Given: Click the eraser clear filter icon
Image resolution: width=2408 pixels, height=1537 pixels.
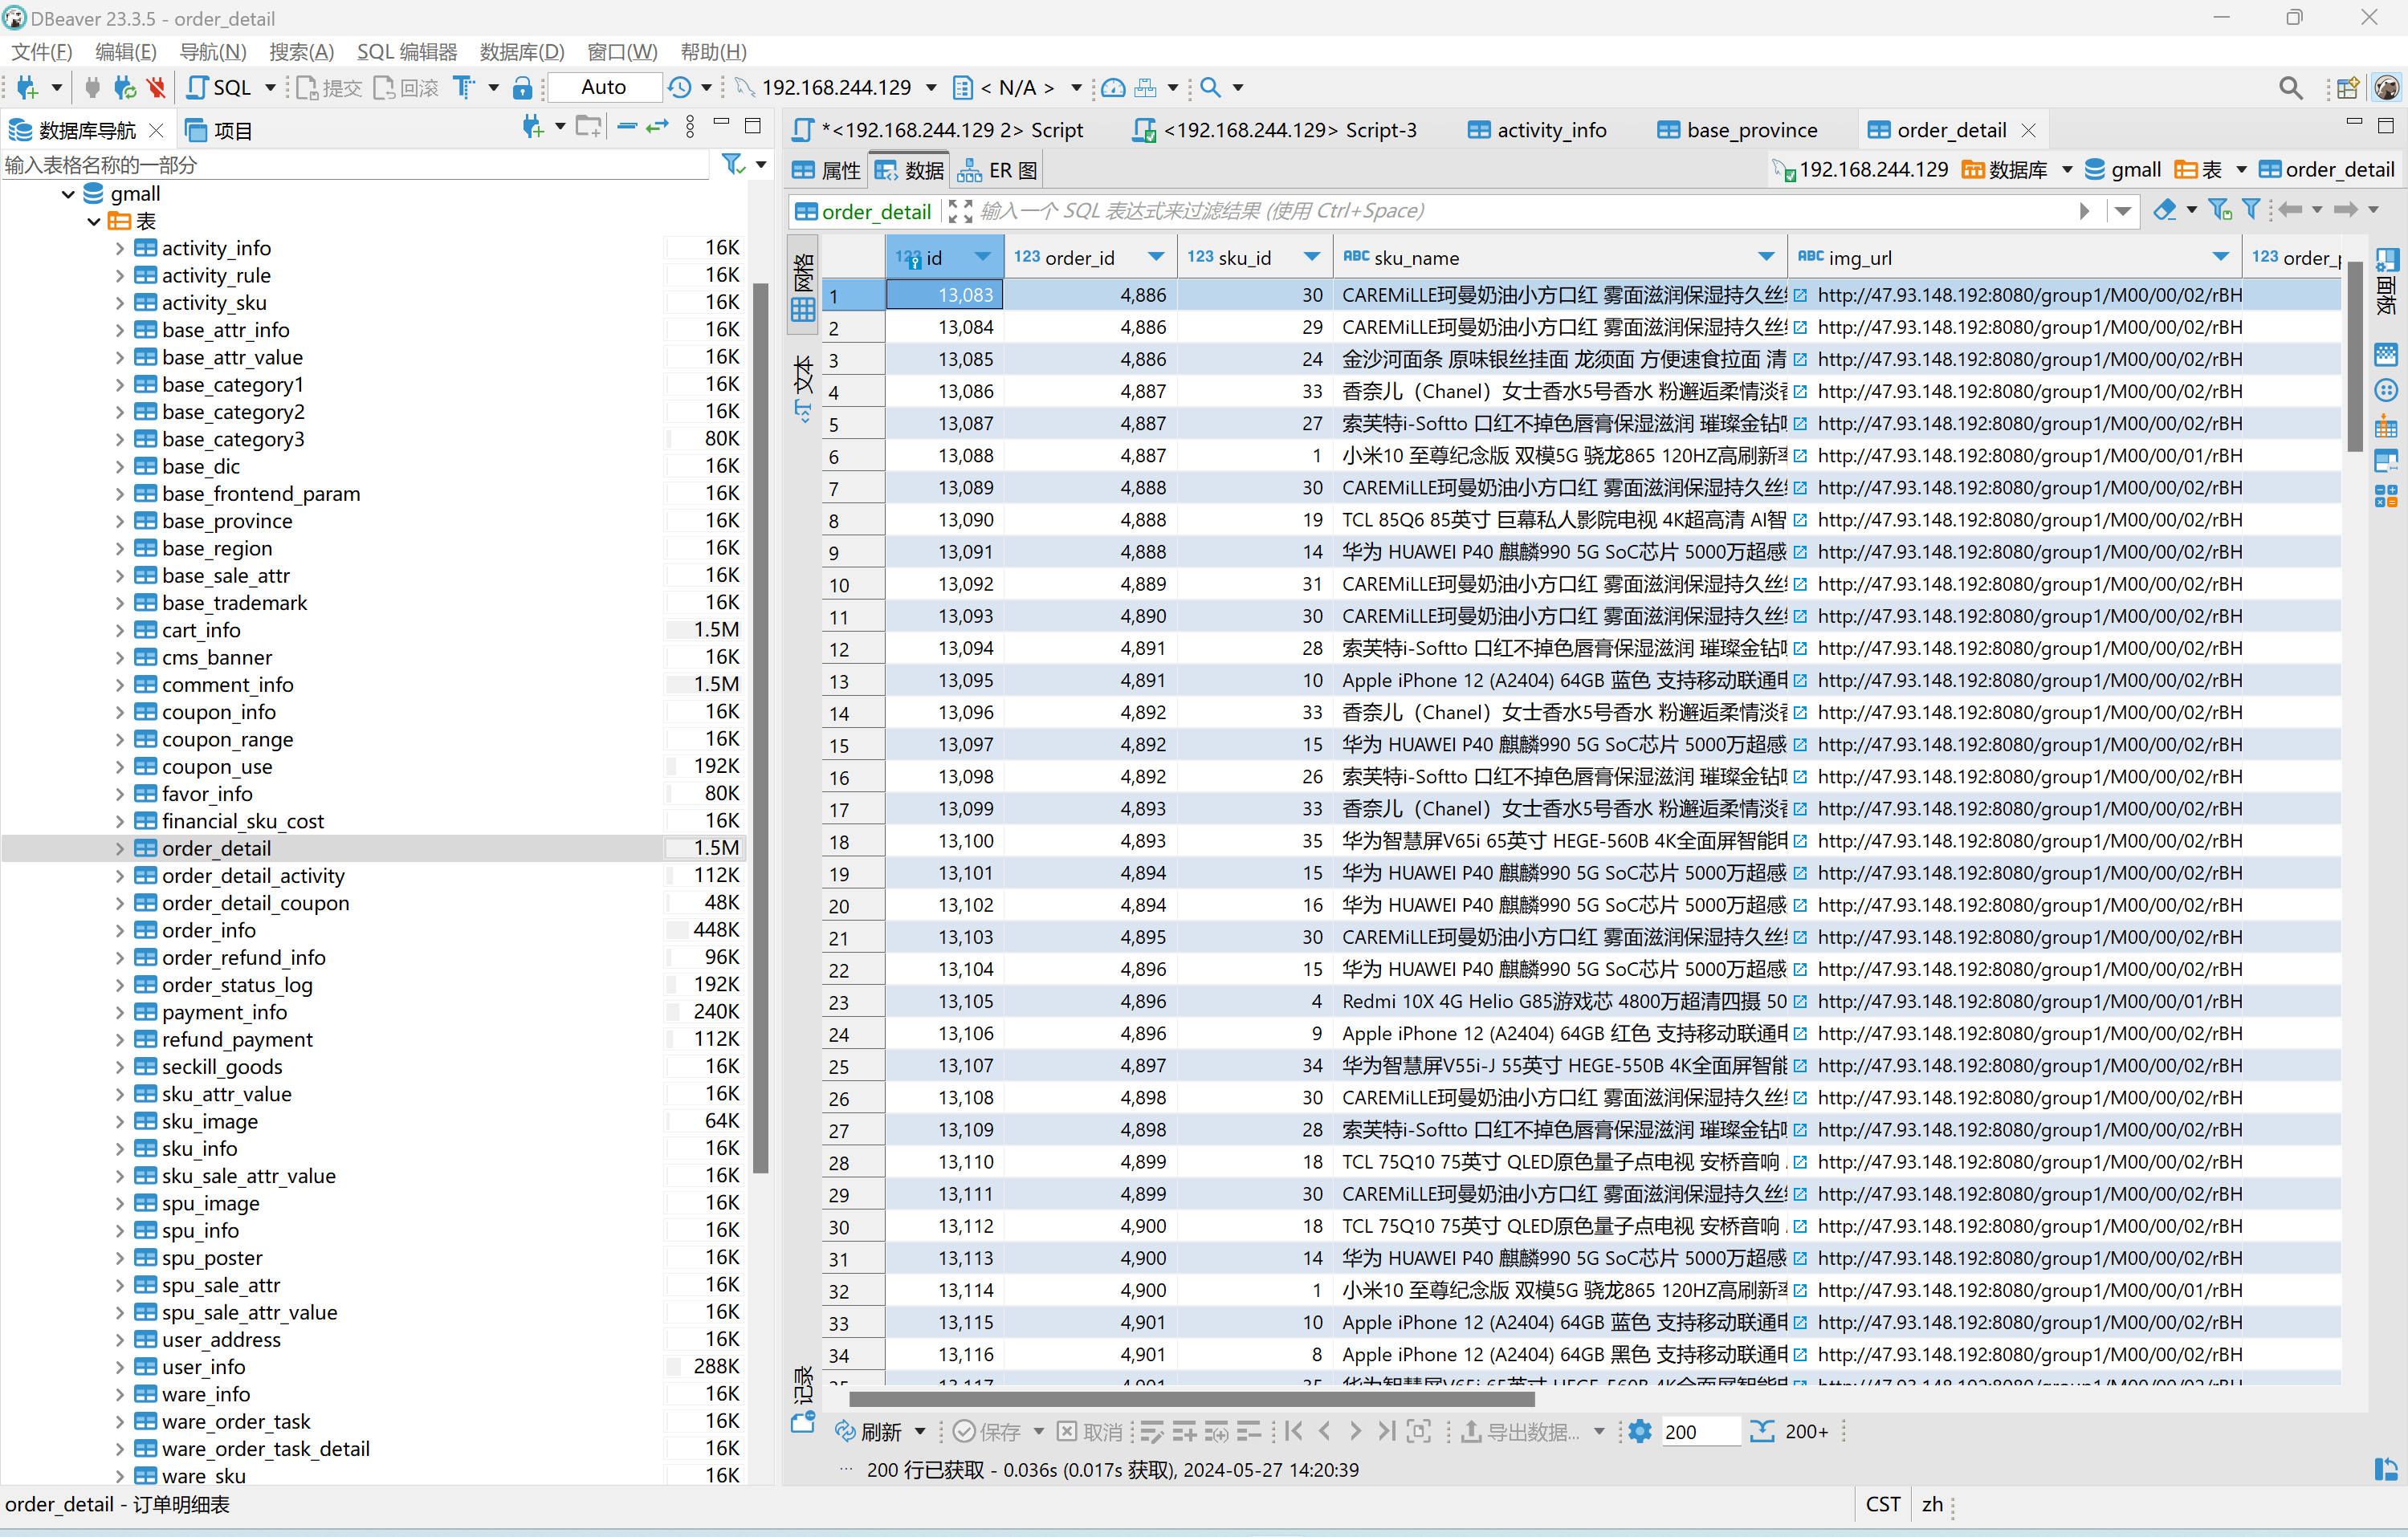Looking at the screenshot, I should point(2164,209).
